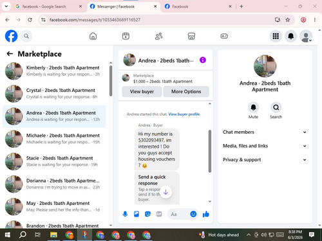
Task: Click the jump to latest arrow button
Action: click(166, 192)
